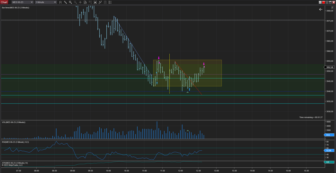Image resolution: width=336 pixels, height=173 pixels.
Task: Click the bar type chart style icon
Action: 60,2
